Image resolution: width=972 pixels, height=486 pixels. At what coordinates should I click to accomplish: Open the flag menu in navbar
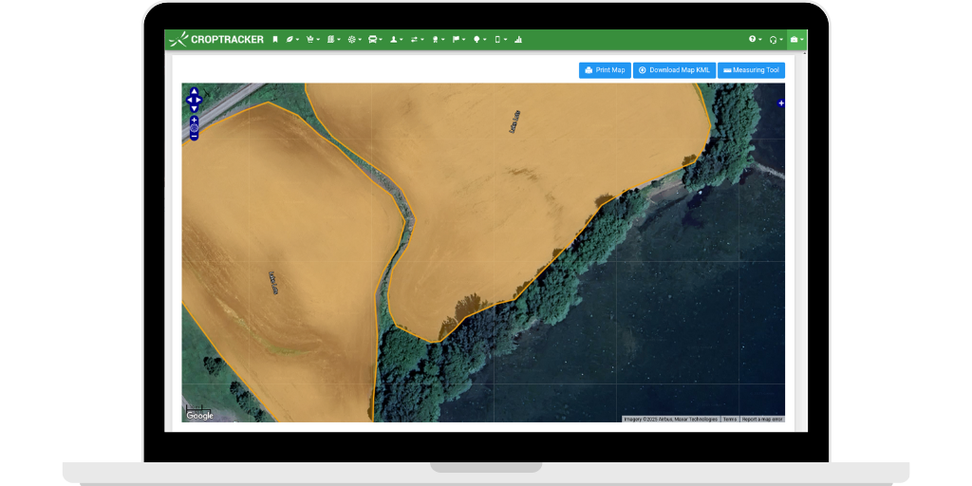(458, 40)
